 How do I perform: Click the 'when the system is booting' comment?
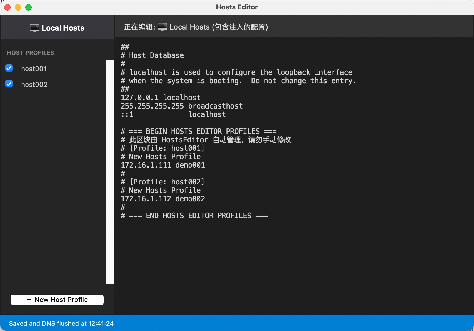click(x=238, y=81)
